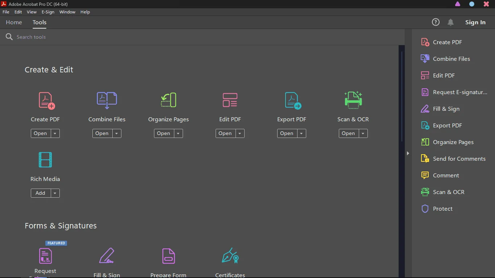Click the Fill & Sign pen icon under Forms & Signatures
The width and height of the screenshot is (495, 278).
pos(107,256)
